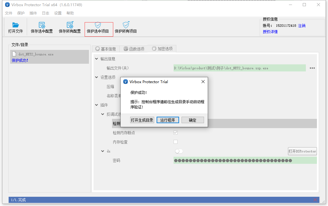Click the 内存检查 label
This screenshot has height=206, width=328.
120,142
